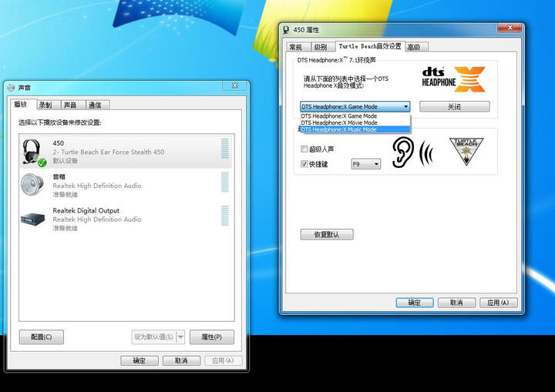Click 取消 in the 声音 window
This screenshot has height=392, width=555.
click(181, 360)
